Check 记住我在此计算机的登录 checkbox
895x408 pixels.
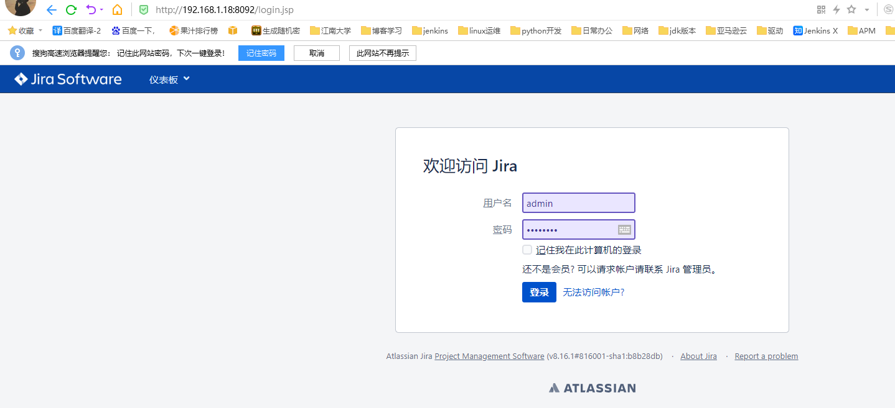point(527,250)
